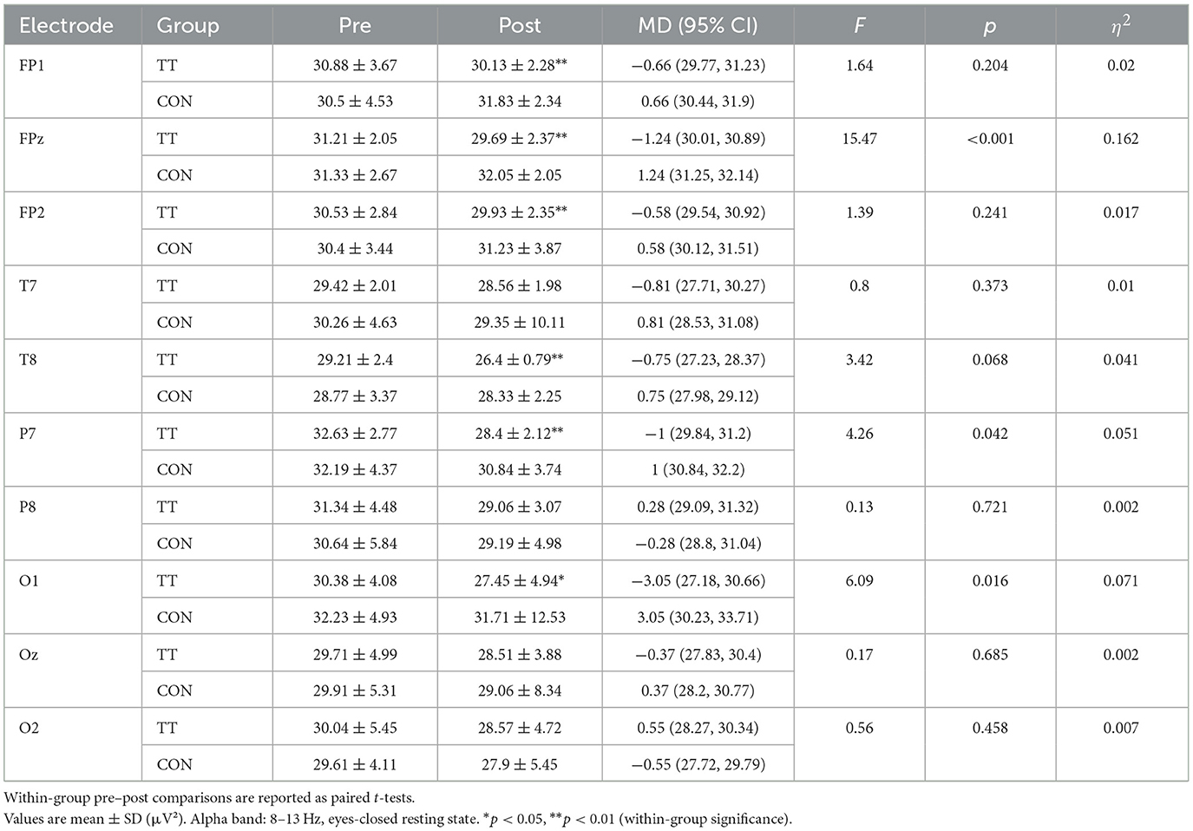Click the FP1 electrode row label
This screenshot has width=1193, height=831.
coord(31,65)
